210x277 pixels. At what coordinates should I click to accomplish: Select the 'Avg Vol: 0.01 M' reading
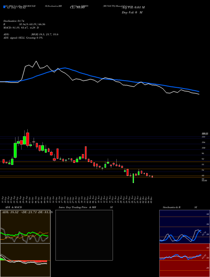coord(133,8)
